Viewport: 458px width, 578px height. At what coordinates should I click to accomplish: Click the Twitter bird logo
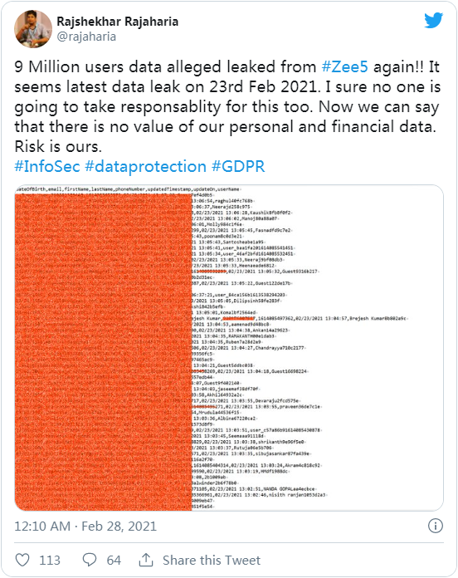tap(433, 20)
